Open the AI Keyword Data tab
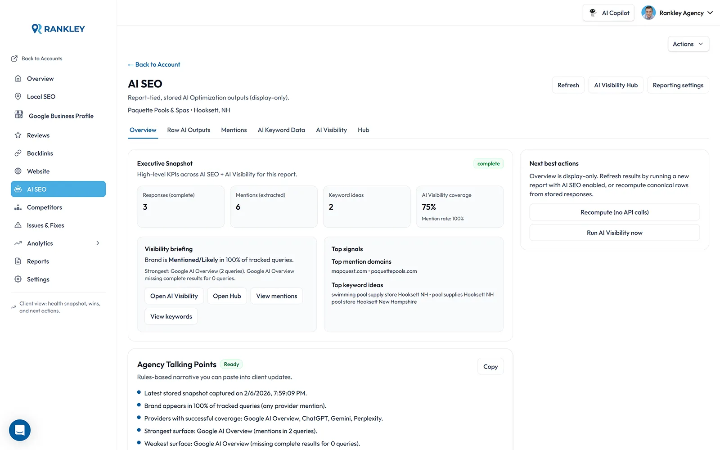Viewport: 720px width, 450px height. tap(281, 130)
